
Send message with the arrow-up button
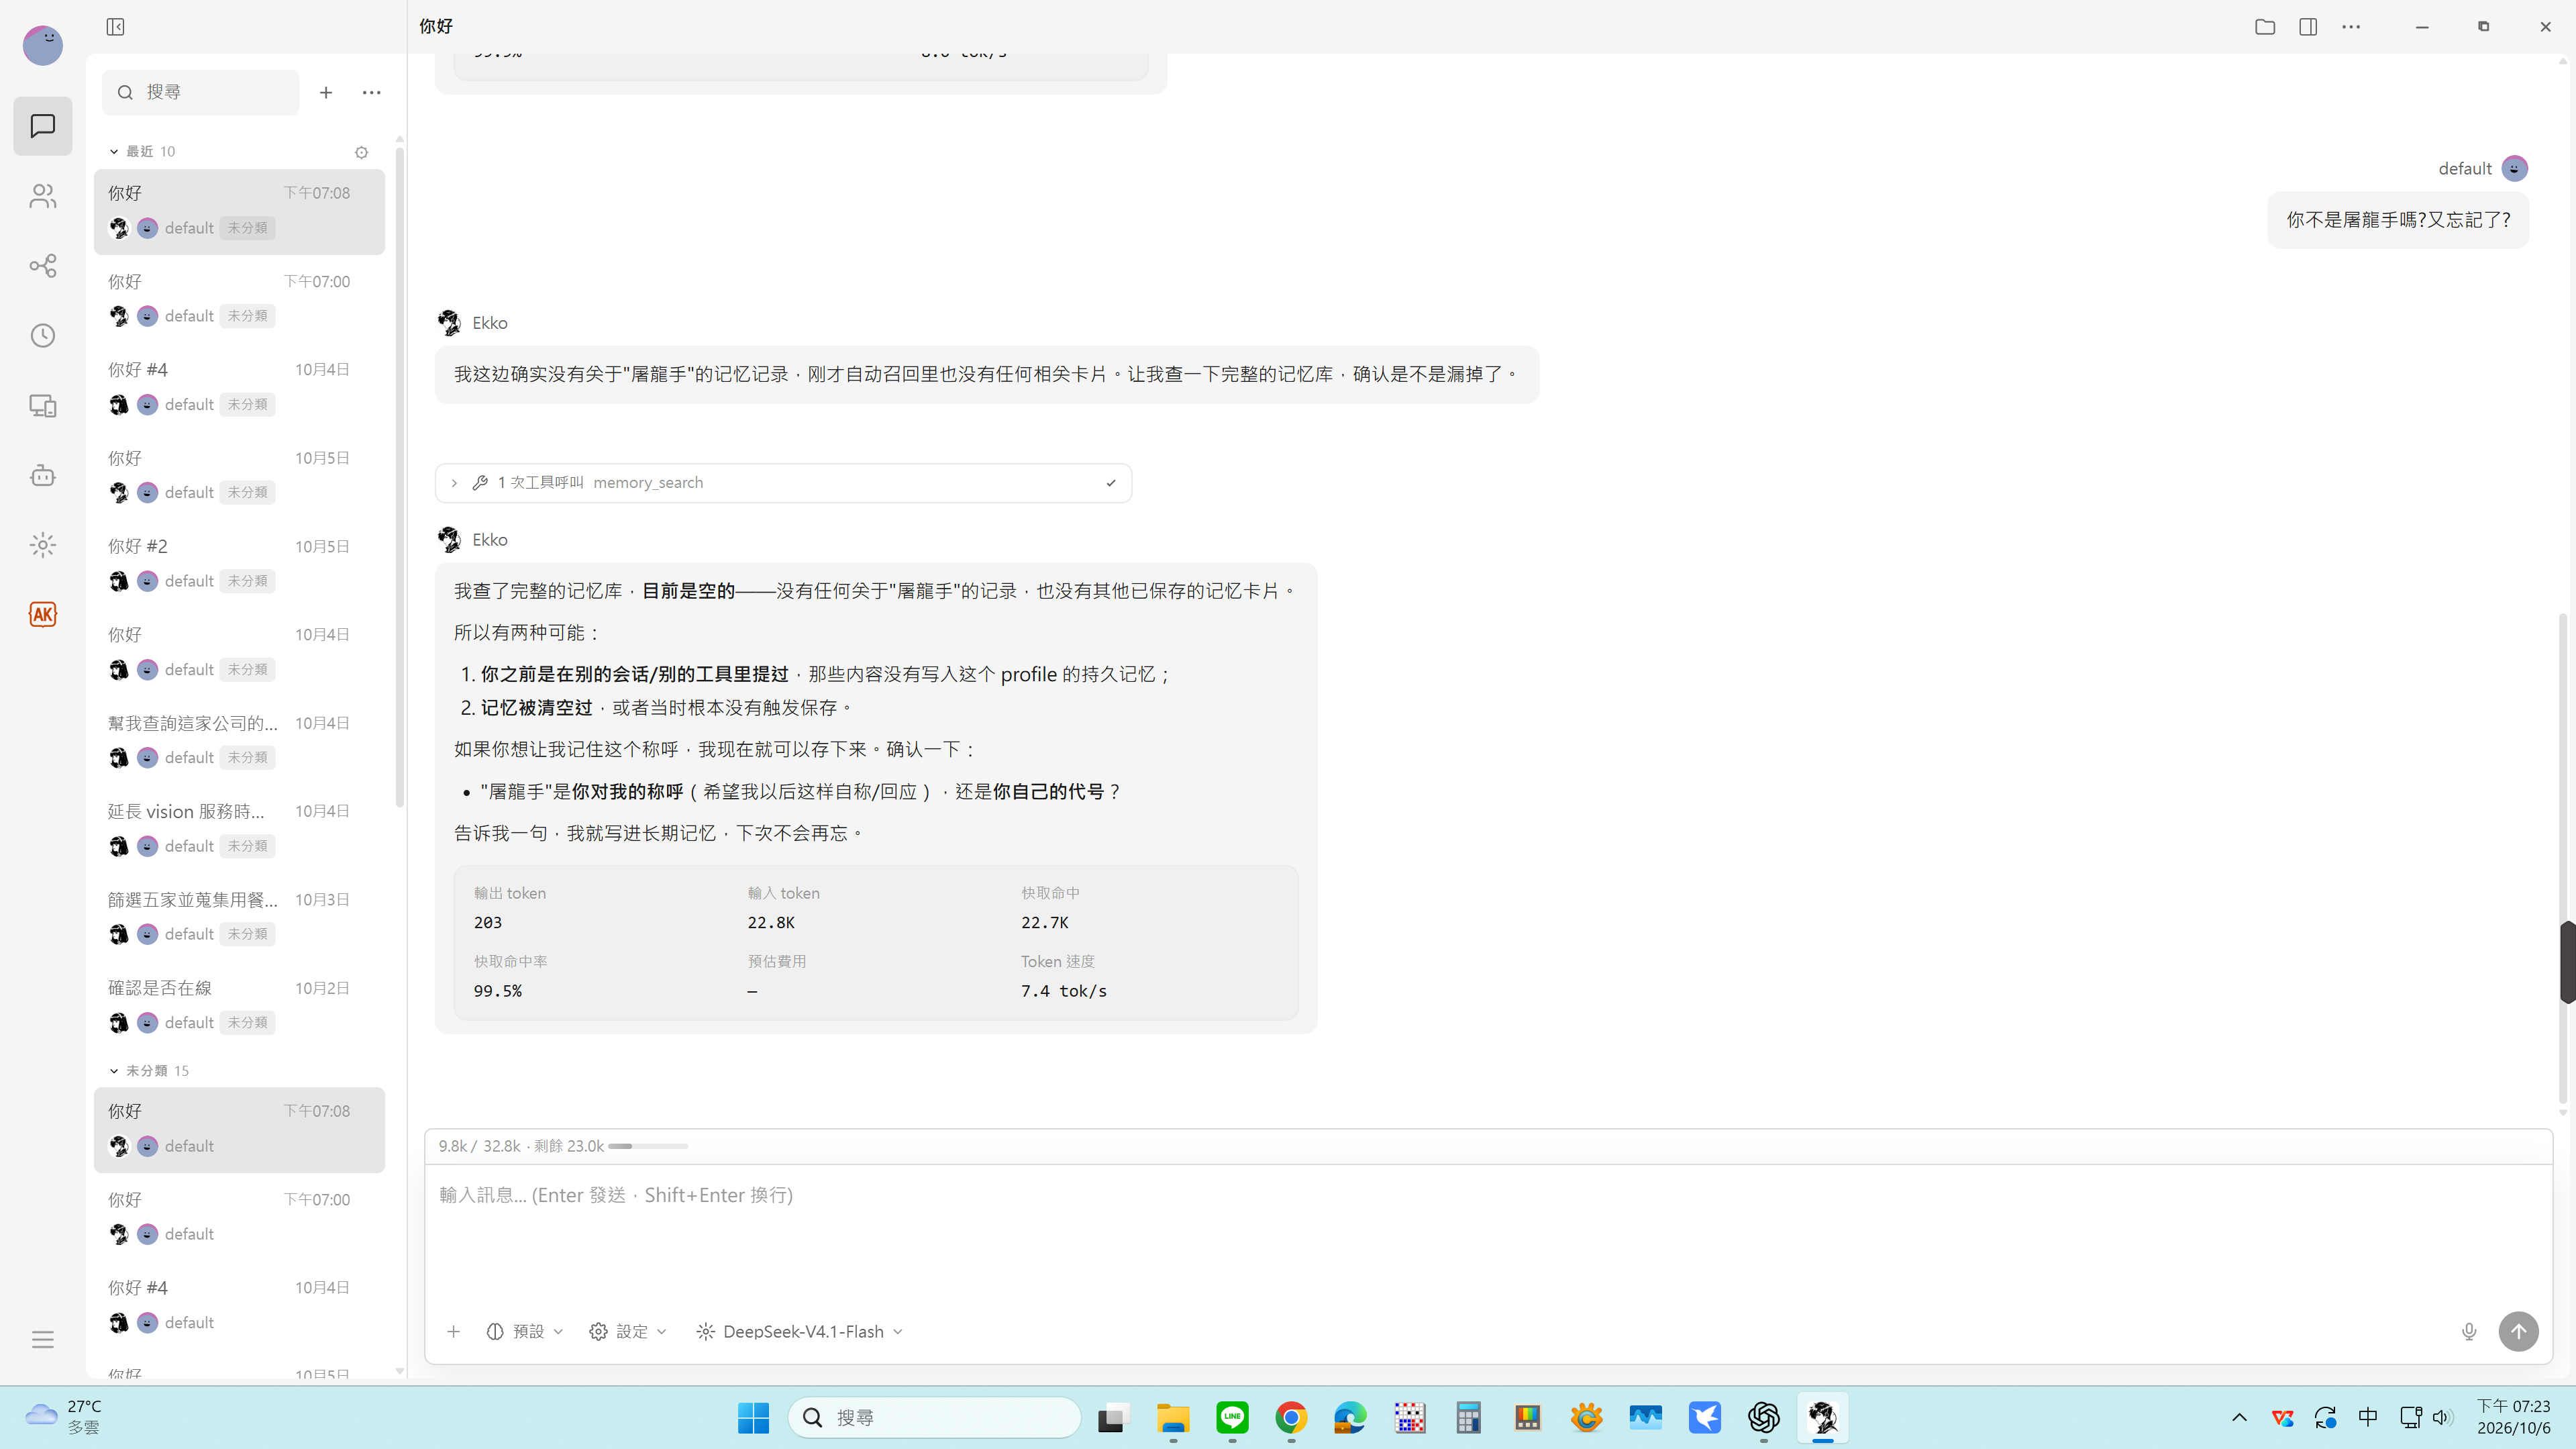click(x=2518, y=1332)
